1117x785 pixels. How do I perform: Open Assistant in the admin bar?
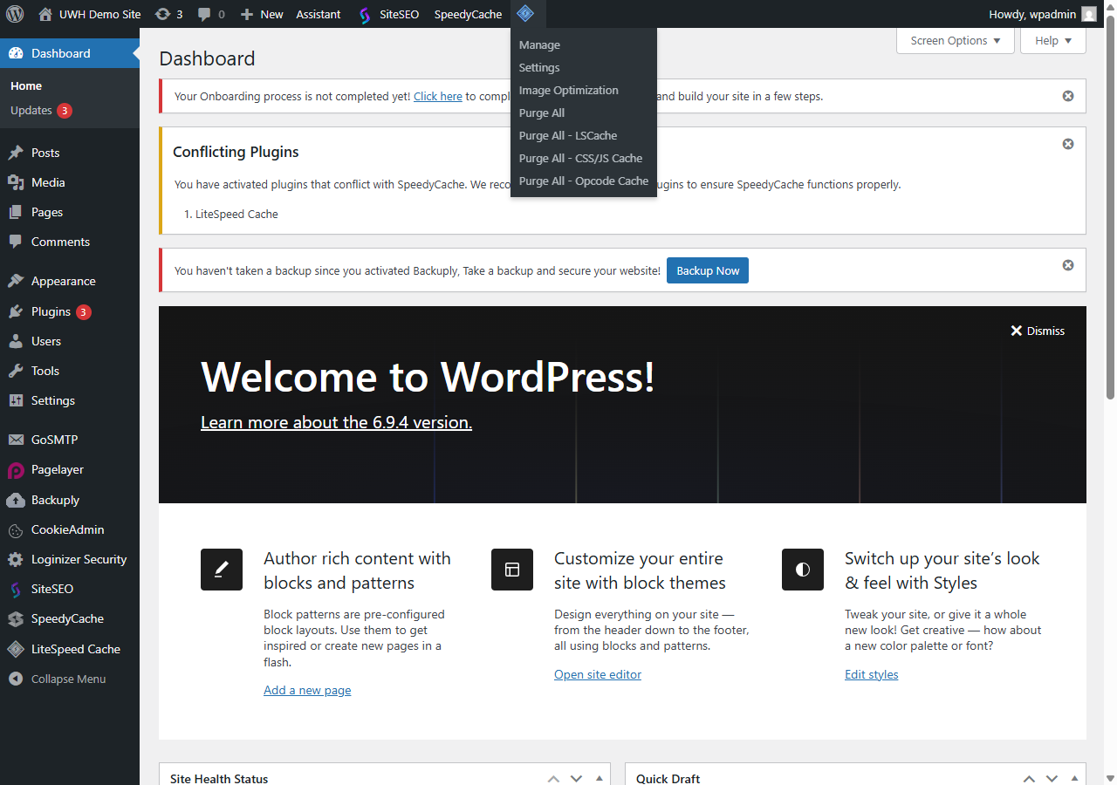tap(319, 14)
